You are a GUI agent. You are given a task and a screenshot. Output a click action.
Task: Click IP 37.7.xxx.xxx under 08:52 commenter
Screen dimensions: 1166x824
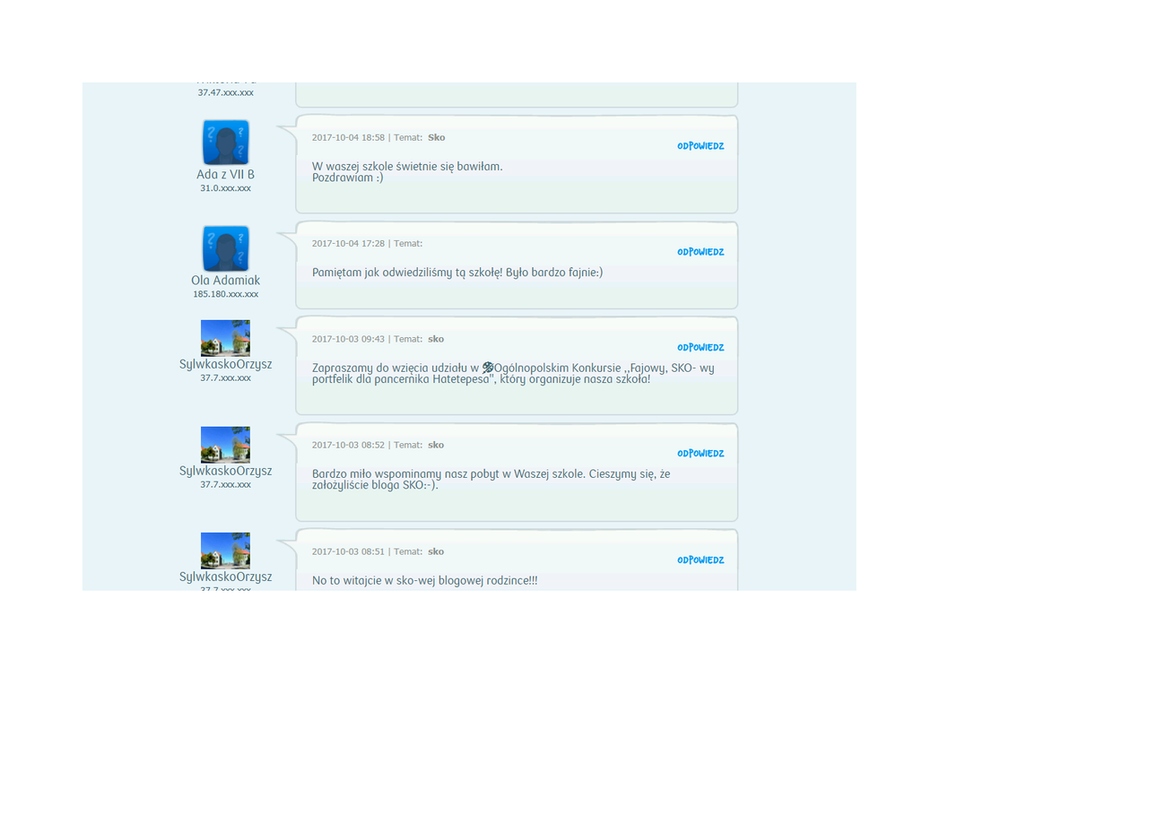225,484
